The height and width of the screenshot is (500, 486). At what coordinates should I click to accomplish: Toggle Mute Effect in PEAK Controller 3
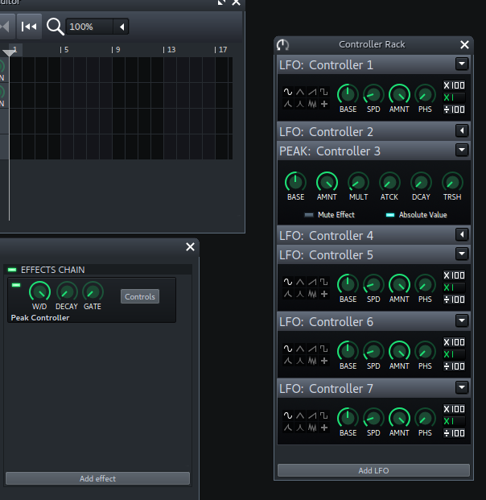coord(309,215)
